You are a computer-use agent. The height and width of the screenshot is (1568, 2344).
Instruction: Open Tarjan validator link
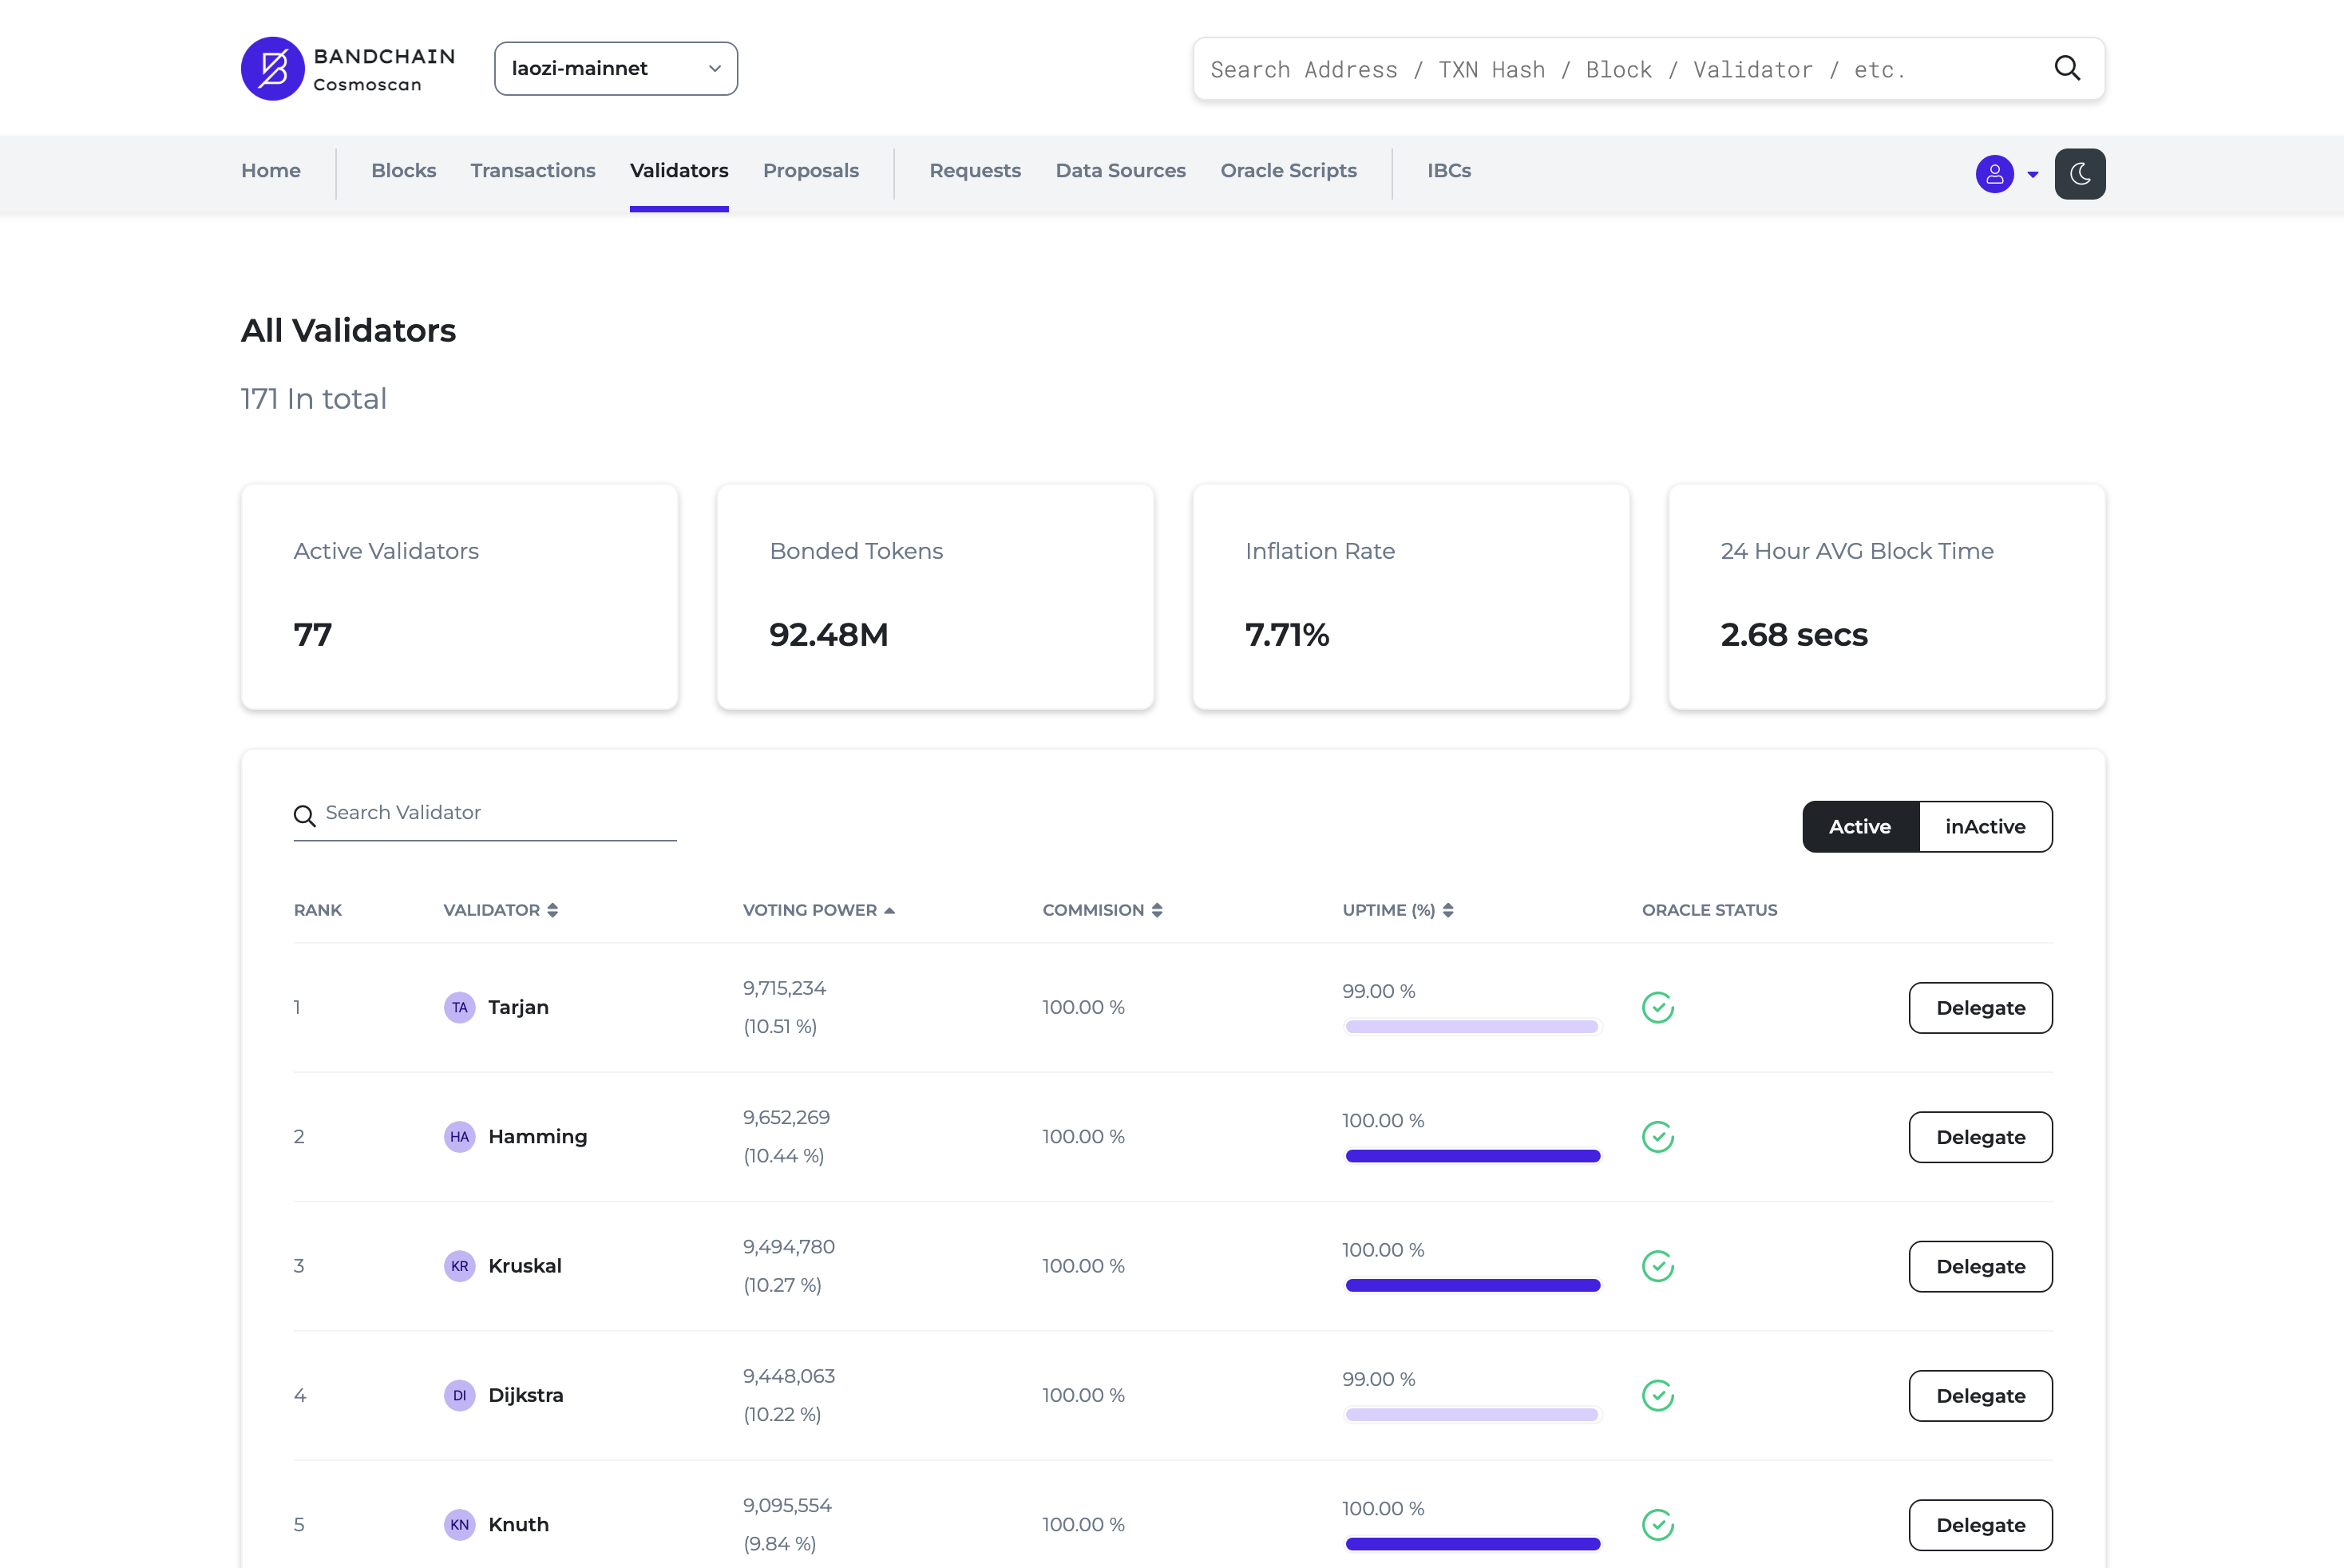[x=518, y=1007]
